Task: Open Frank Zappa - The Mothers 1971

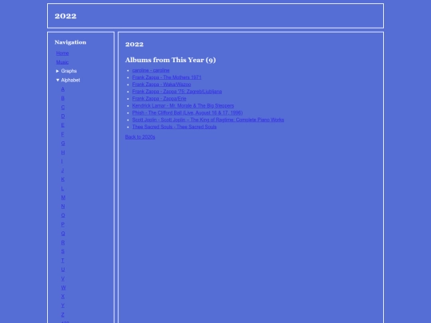Action: click(167, 77)
